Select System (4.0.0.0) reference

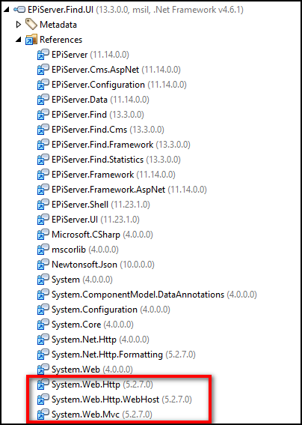click(82, 279)
